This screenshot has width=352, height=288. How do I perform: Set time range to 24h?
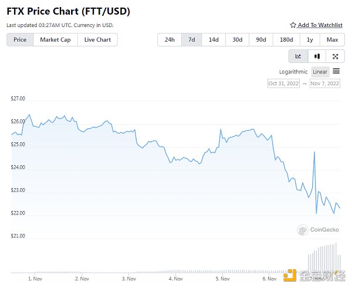click(170, 39)
